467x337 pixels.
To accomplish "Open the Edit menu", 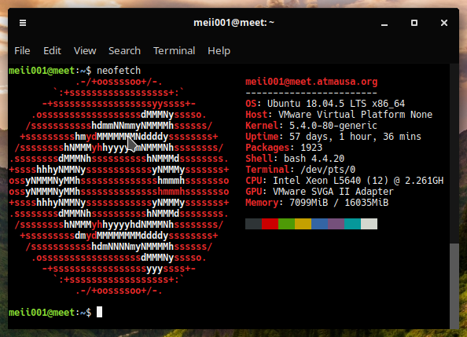I will [52, 51].
